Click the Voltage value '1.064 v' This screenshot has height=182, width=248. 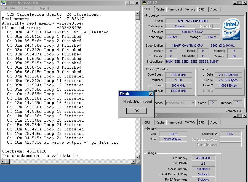coord(211,37)
